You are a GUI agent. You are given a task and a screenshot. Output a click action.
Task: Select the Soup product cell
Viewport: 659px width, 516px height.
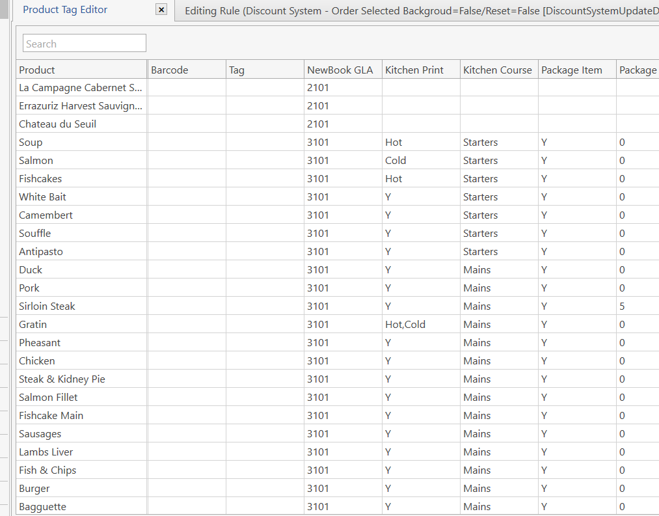pos(82,142)
